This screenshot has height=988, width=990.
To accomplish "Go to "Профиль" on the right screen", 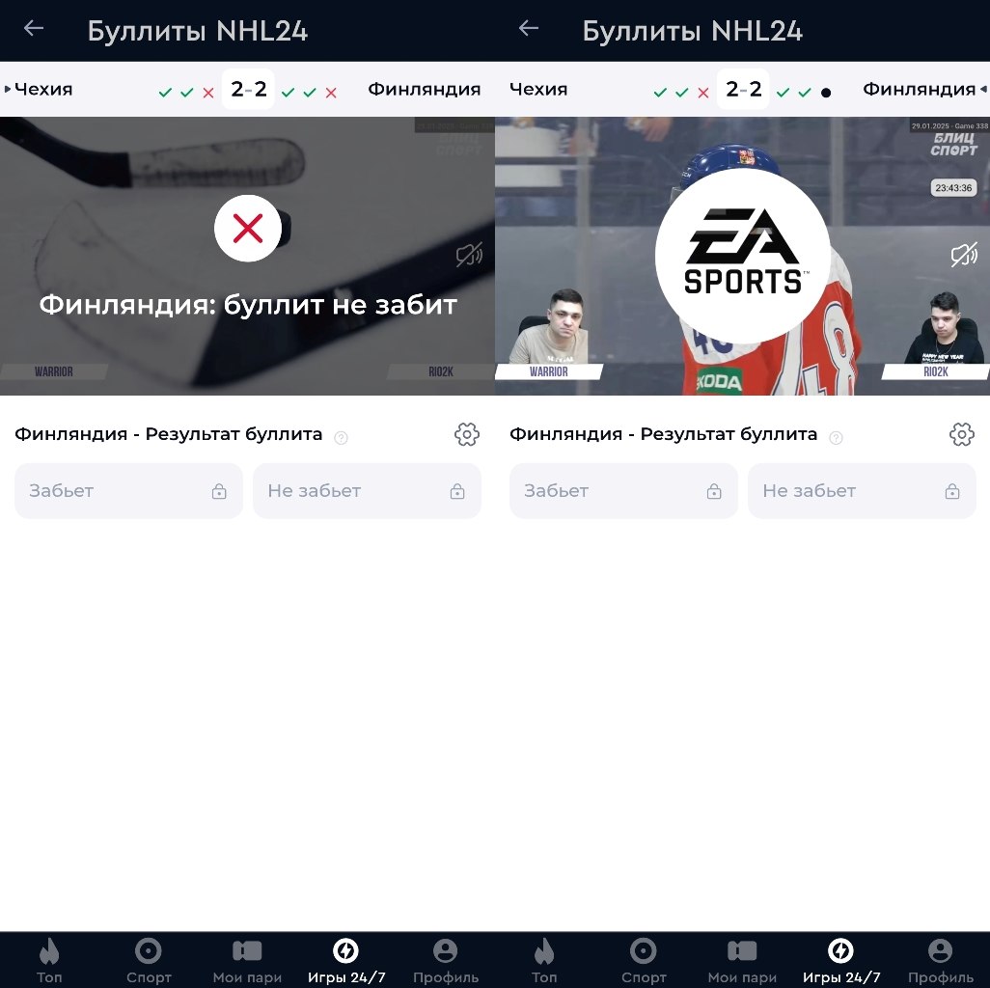I will coord(940,961).
